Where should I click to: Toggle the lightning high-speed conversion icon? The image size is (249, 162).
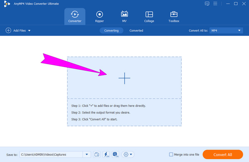pos(106,155)
